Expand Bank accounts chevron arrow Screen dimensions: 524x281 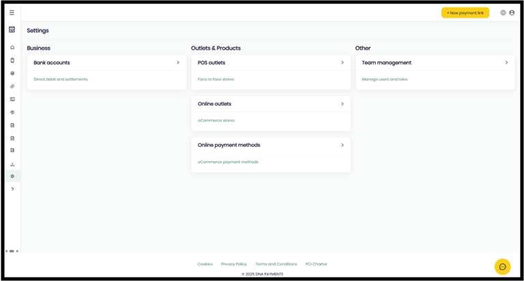click(178, 63)
